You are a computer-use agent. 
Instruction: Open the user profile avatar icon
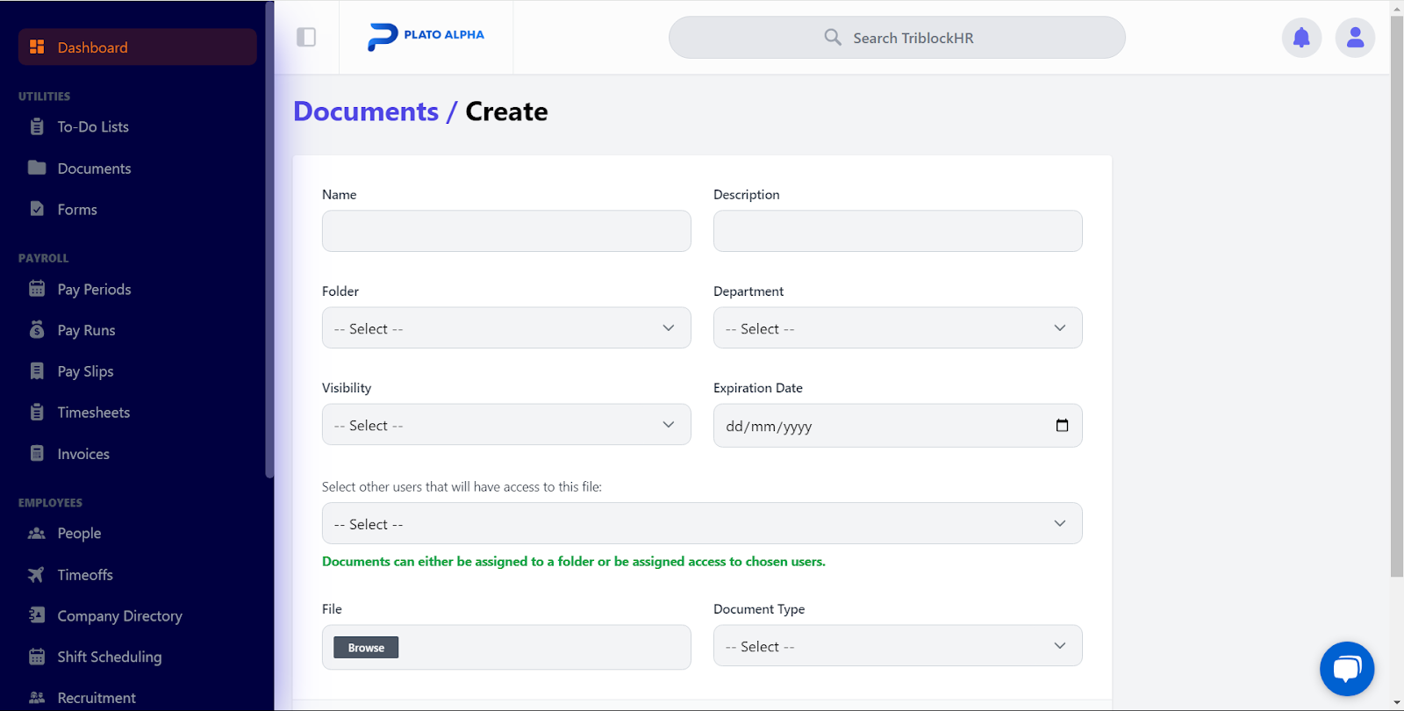click(1355, 37)
